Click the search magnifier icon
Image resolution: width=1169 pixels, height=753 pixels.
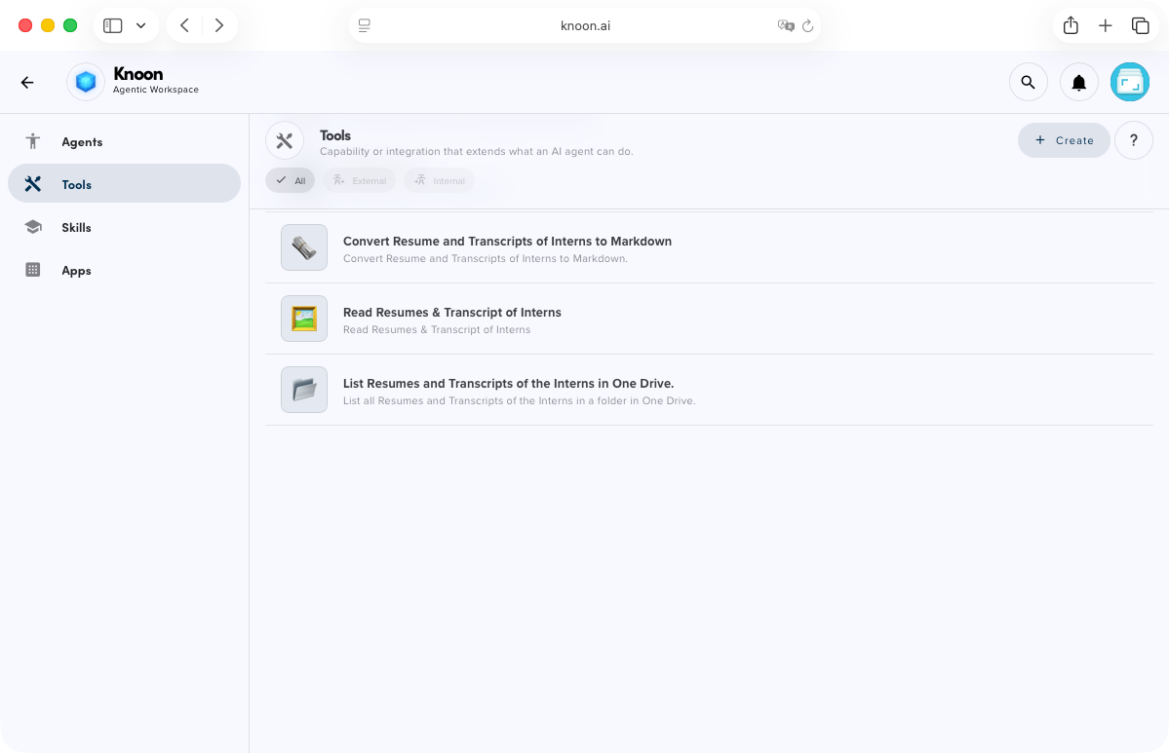coord(1028,83)
